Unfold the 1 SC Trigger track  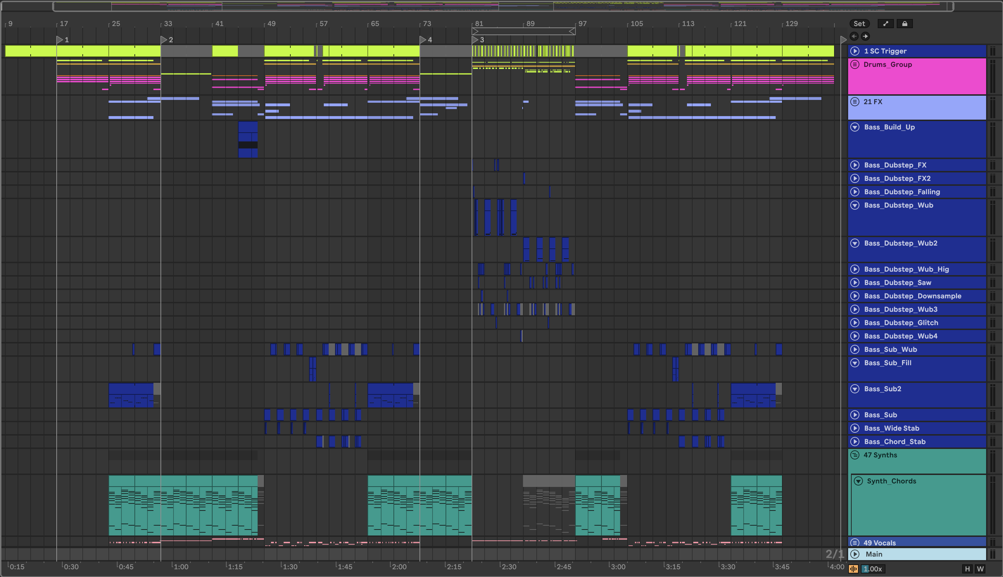pos(855,51)
